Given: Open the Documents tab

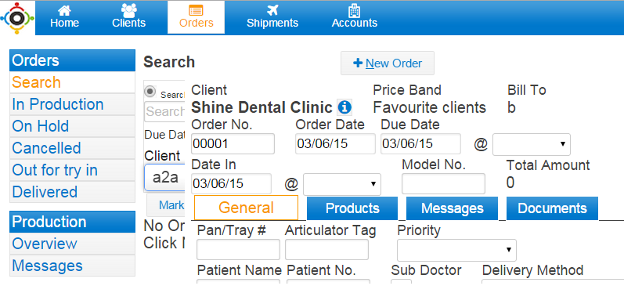Looking at the screenshot, I should (553, 208).
